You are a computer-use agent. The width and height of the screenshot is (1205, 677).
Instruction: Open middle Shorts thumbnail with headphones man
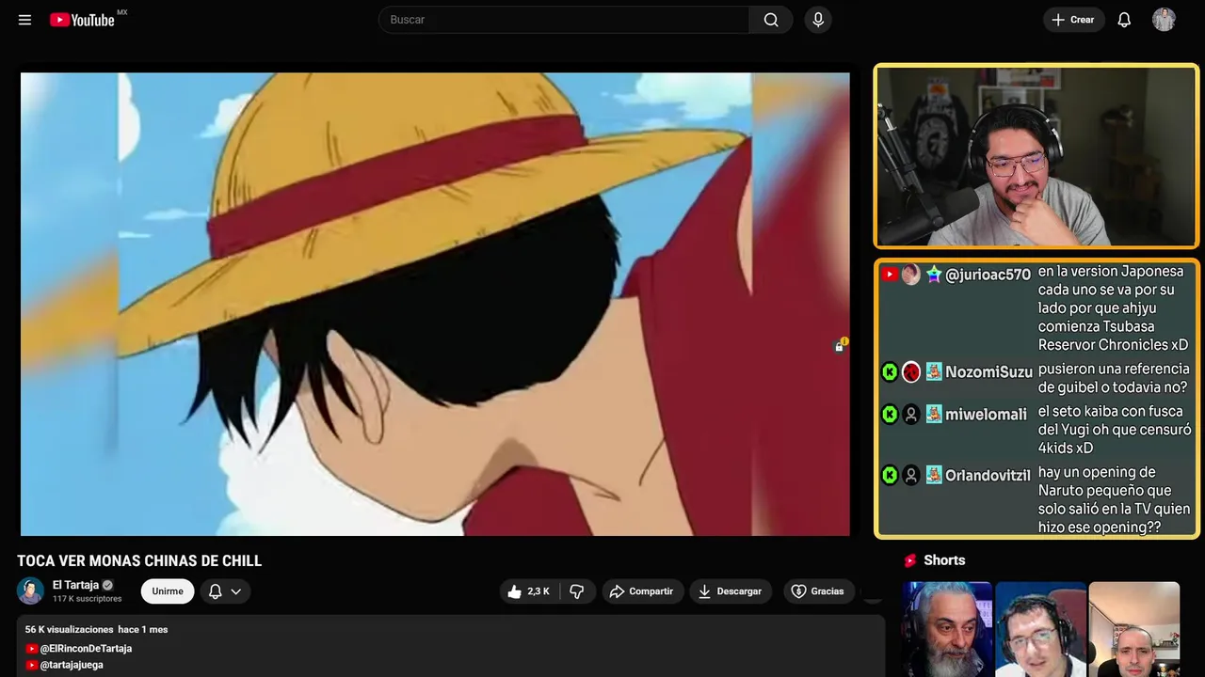tap(1040, 629)
